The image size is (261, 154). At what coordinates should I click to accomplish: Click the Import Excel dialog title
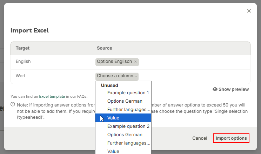coord(29,30)
